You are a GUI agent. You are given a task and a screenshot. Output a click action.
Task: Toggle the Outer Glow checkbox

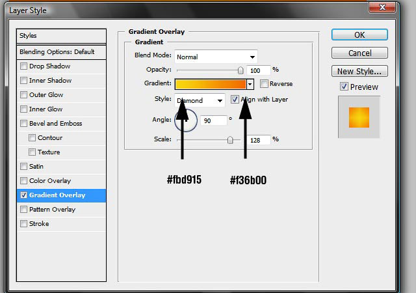[x=23, y=94]
